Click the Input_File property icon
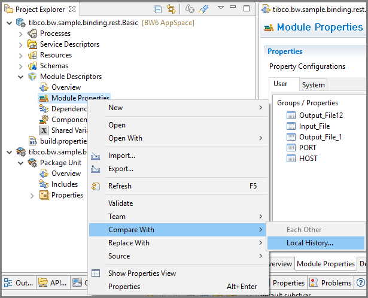The width and height of the screenshot is (368, 298). tap(291, 126)
